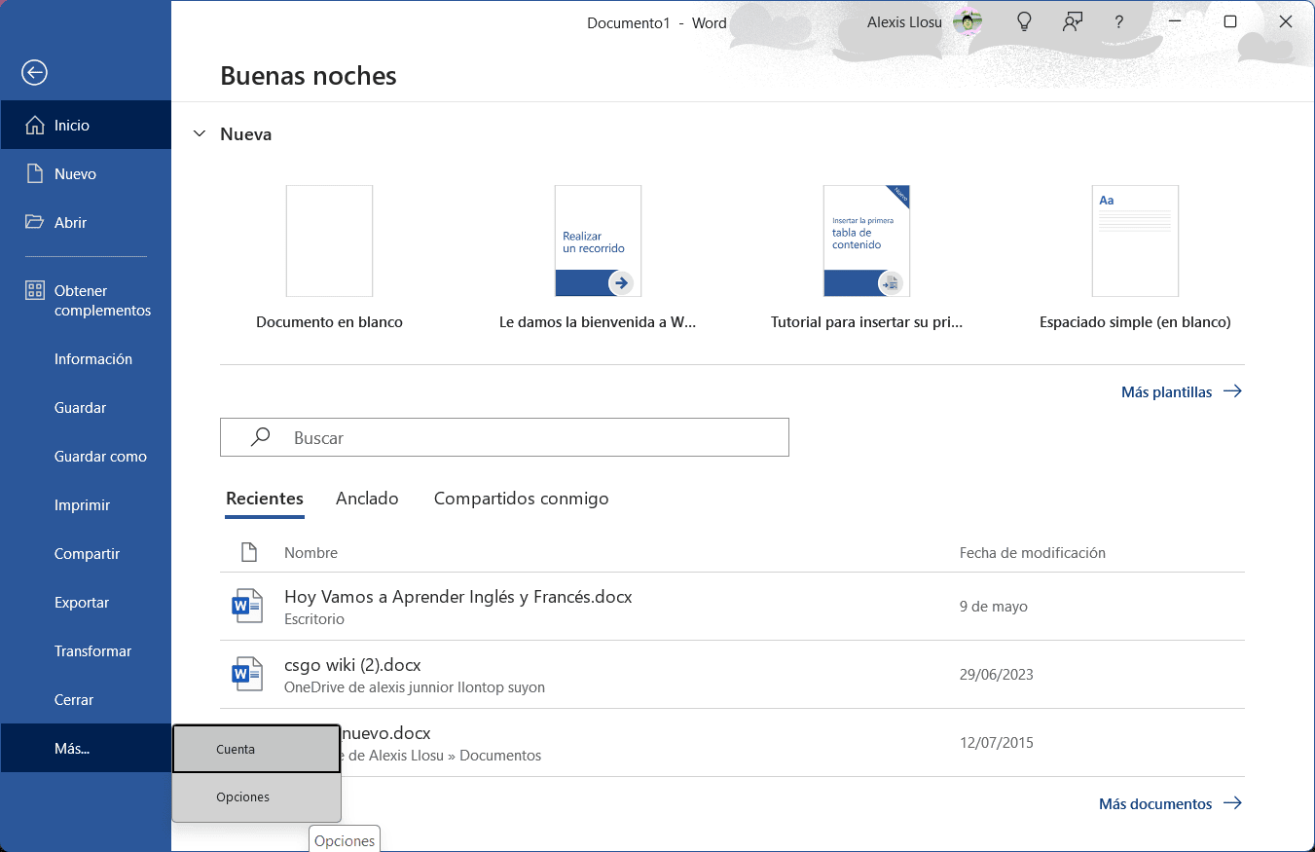
Task: Switch to the Recientes tab
Action: pos(265,498)
